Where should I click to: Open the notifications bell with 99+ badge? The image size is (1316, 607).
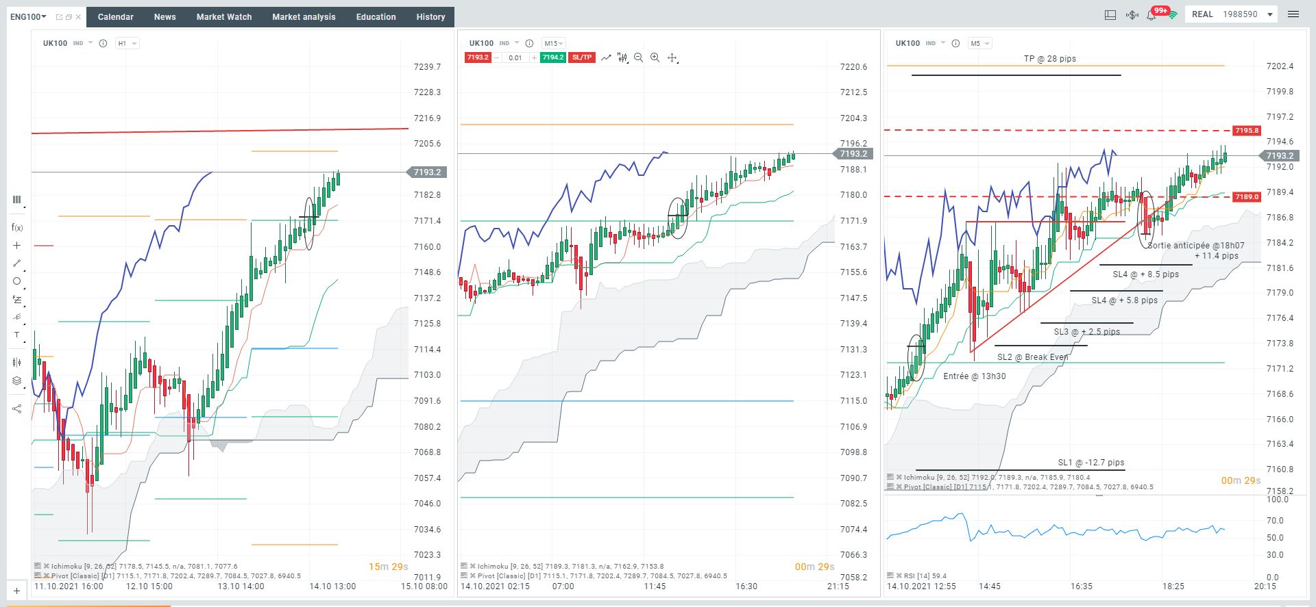click(1151, 14)
